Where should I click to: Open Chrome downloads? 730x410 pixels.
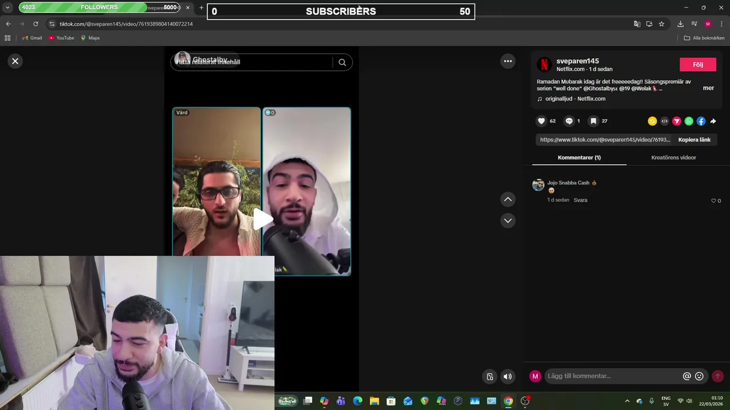[680, 24]
